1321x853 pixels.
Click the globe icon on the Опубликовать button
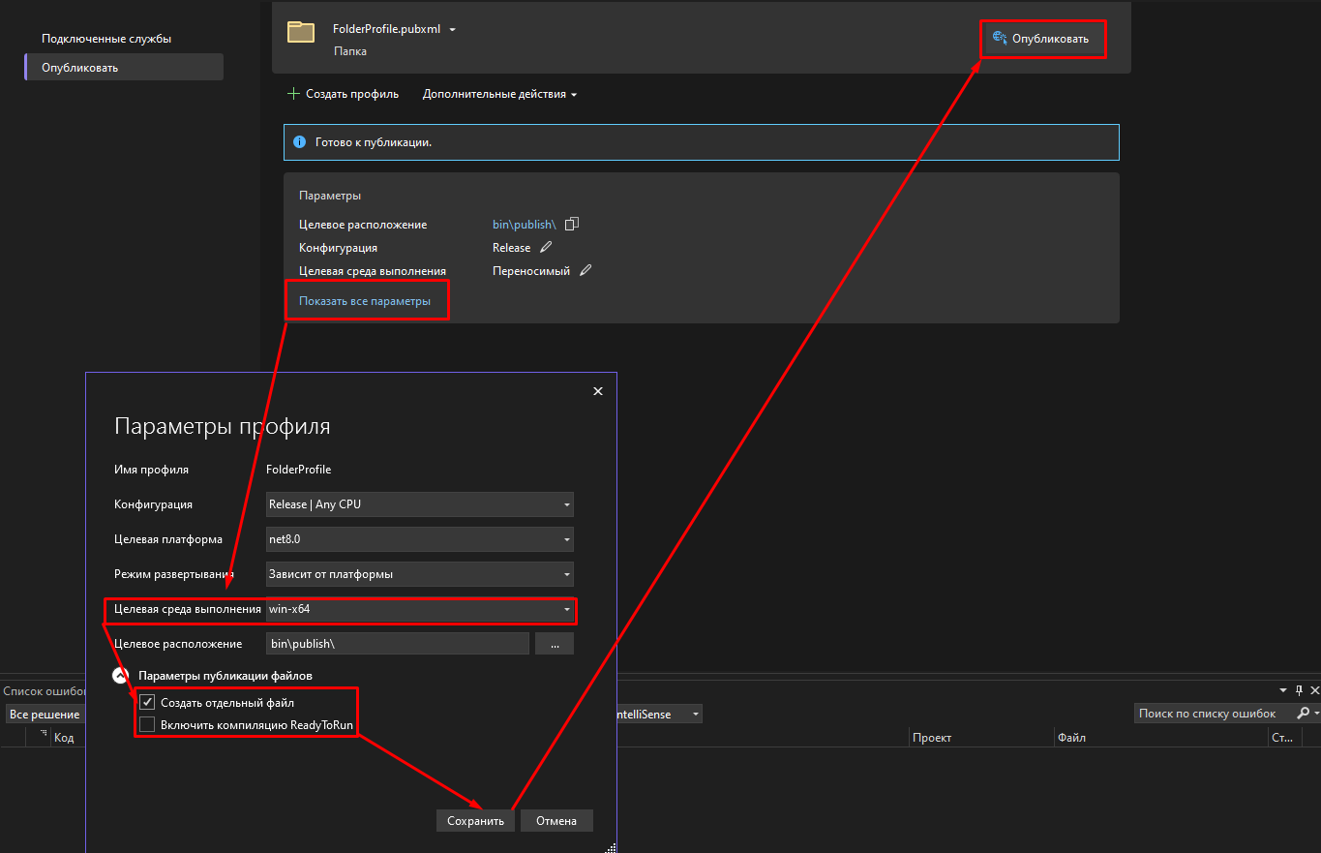998,40
